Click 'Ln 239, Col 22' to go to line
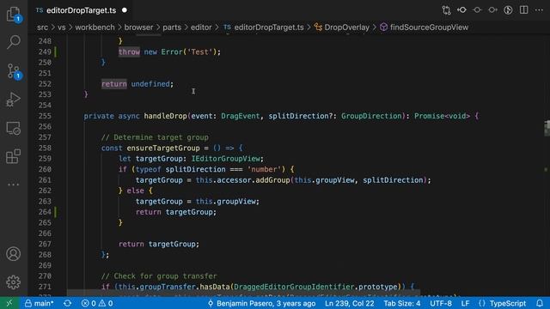This screenshot has height=309, width=550. tap(350, 303)
